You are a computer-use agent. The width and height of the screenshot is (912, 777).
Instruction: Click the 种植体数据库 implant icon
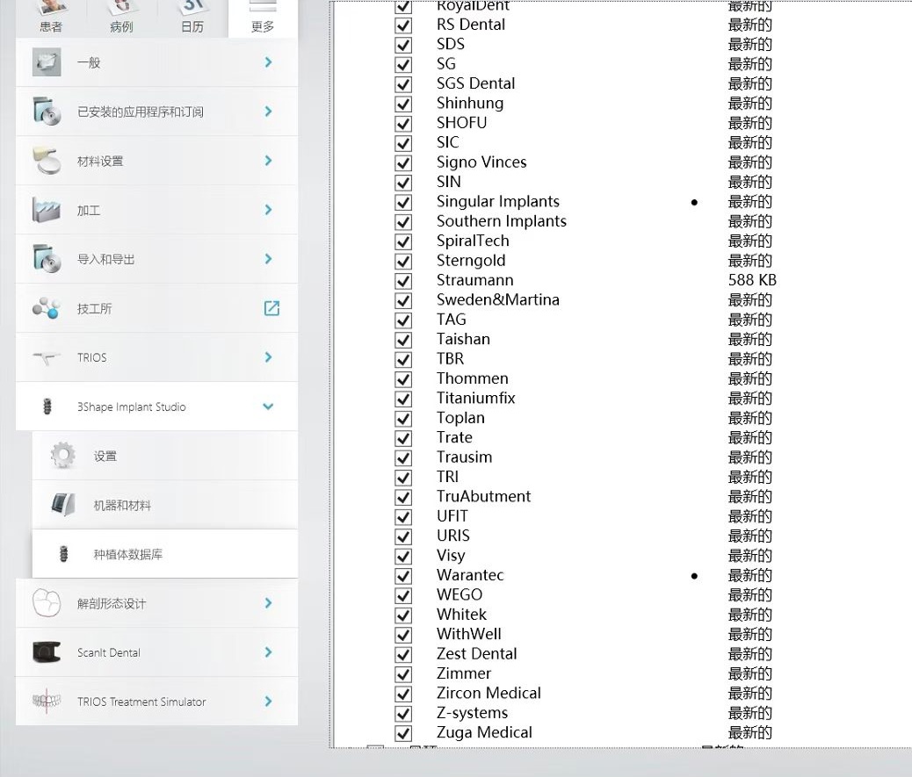tap(64, 554)
